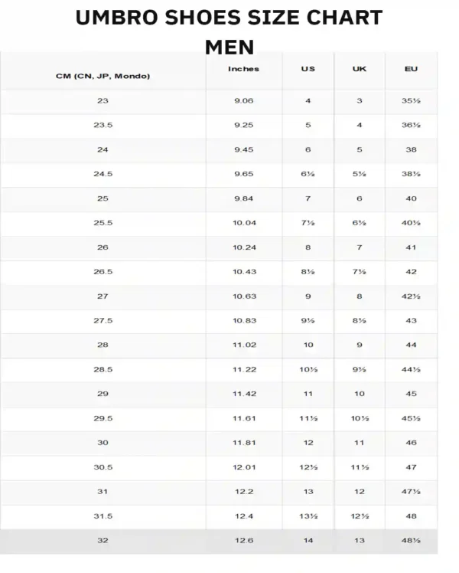Click the 'EU' column header

point(411,69)
